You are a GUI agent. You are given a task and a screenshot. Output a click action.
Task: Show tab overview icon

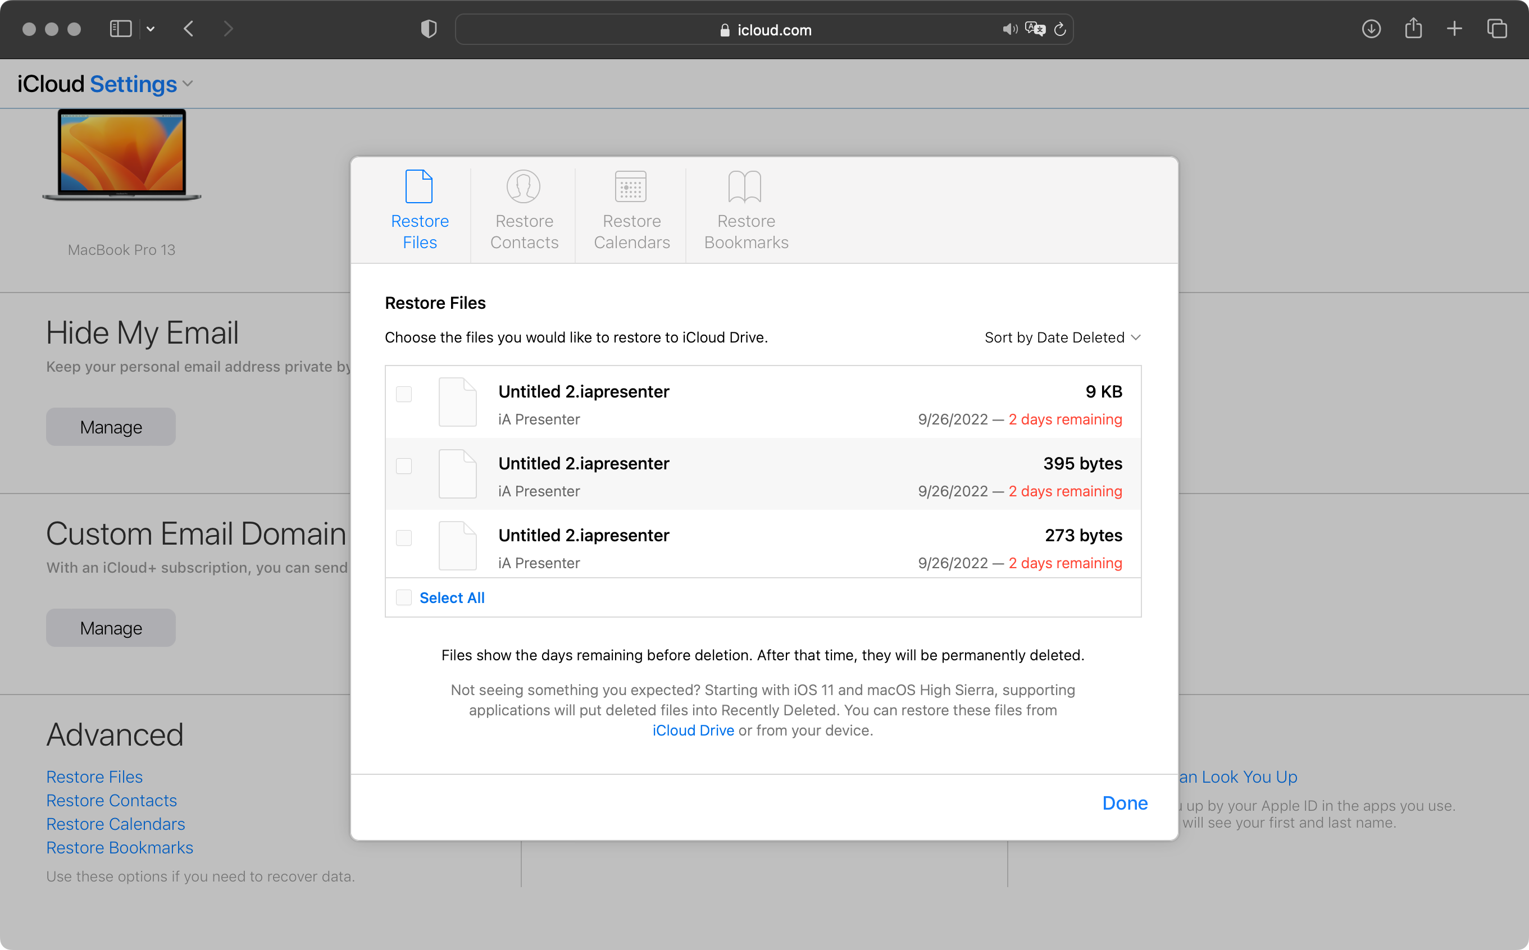(1497, 29)
